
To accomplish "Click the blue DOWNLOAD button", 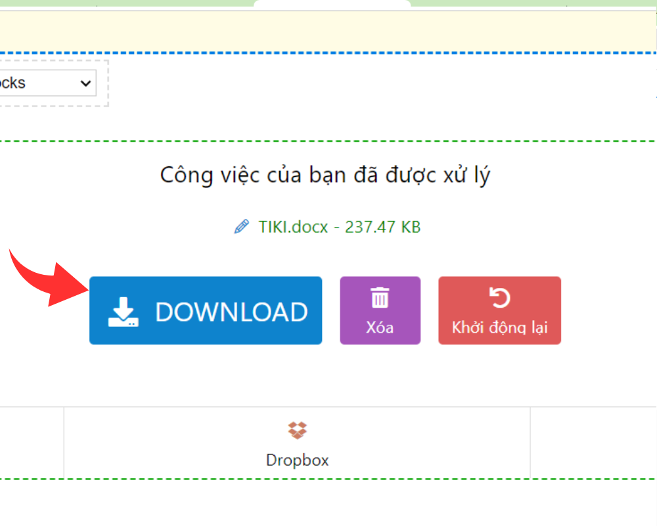I will point(206,310).
